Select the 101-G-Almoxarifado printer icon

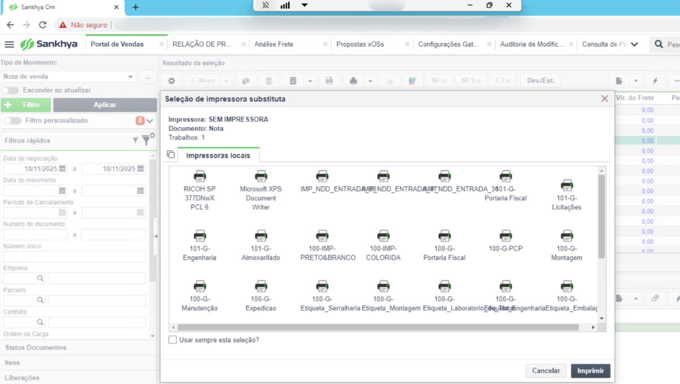tap(261, 235)
